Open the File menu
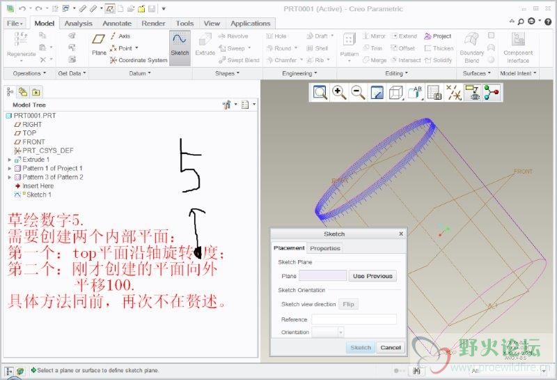Image resolution: width=557 pixels, height=380 pixels. pos(15,24)
